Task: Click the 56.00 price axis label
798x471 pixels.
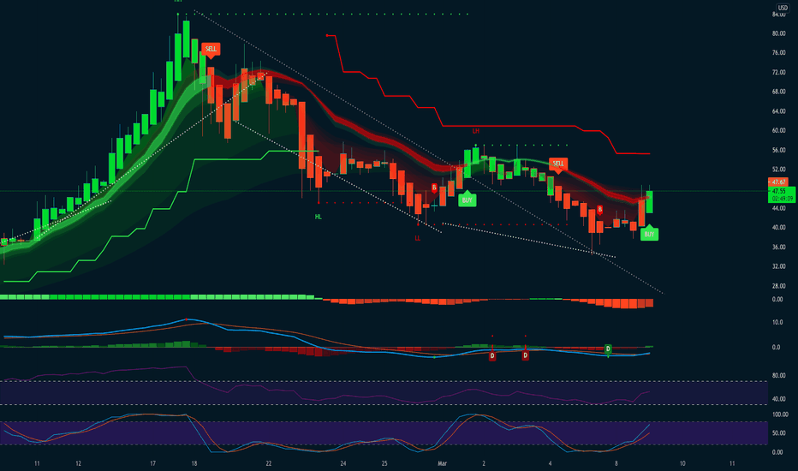Action: pos(778,151)
